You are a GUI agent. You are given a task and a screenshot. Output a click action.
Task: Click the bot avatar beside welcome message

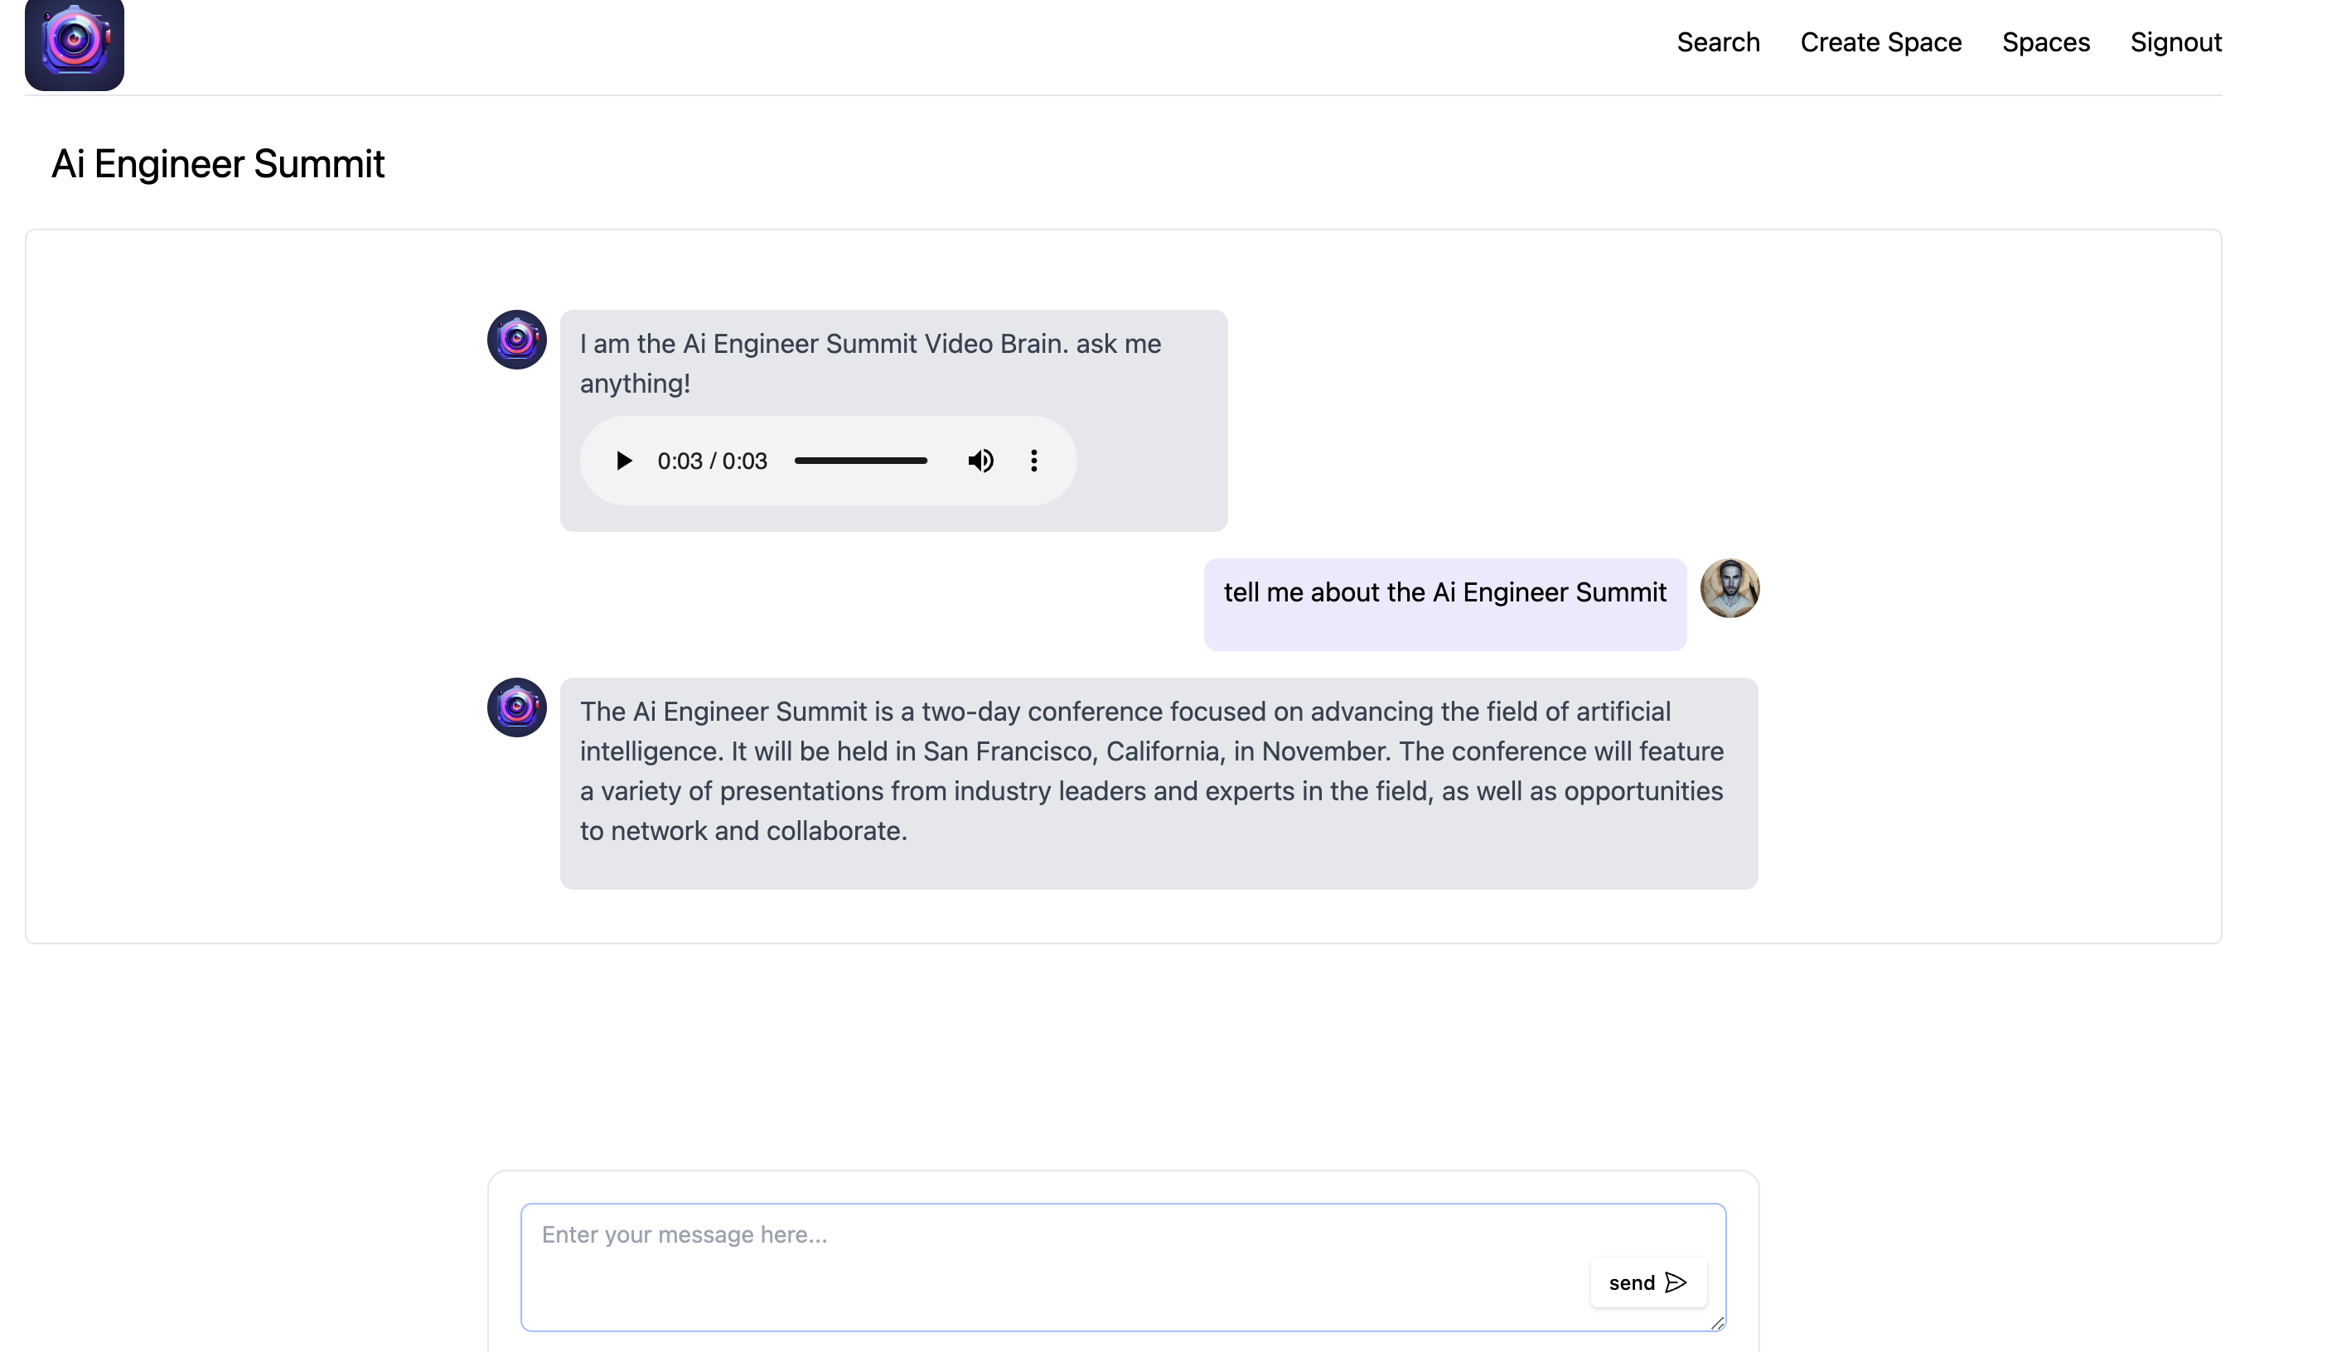click(516, 340)
